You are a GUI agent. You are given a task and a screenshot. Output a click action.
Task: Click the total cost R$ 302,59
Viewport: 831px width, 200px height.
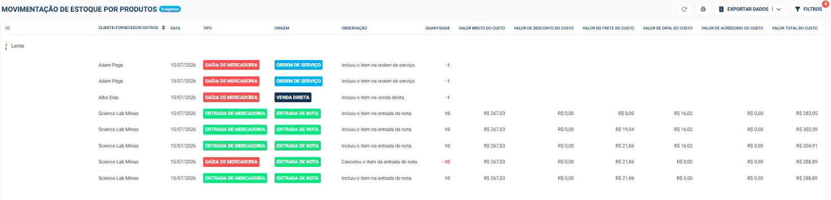coord(807,129)
